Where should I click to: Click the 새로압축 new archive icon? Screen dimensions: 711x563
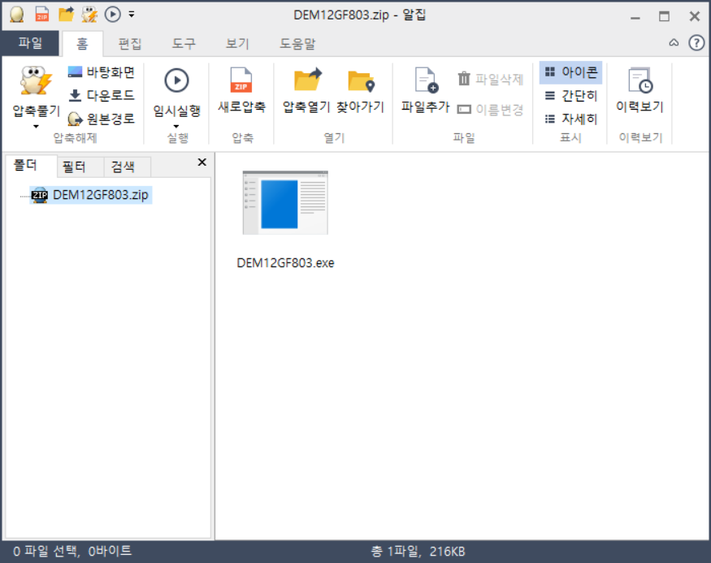coord(241,80)
